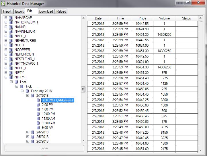Expand the 2/6/2018 date node

point(28,132)
